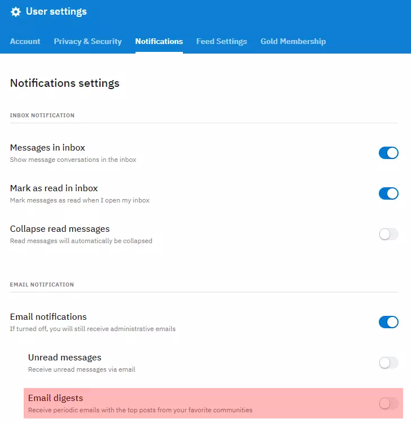Toggle Email digests switch on
This screenshot has width=411, height=423.
coord(388,404)
